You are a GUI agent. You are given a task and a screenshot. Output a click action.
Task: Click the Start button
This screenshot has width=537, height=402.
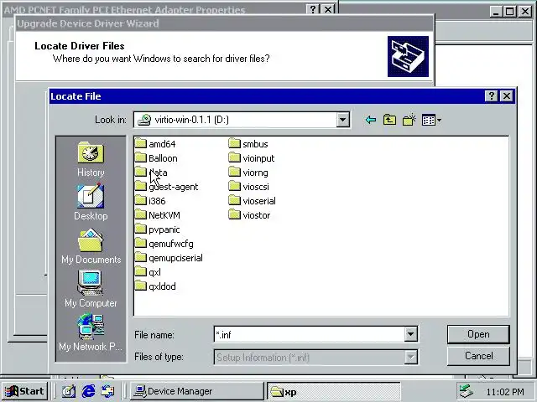pyautogui.click(x=24, y=391)
